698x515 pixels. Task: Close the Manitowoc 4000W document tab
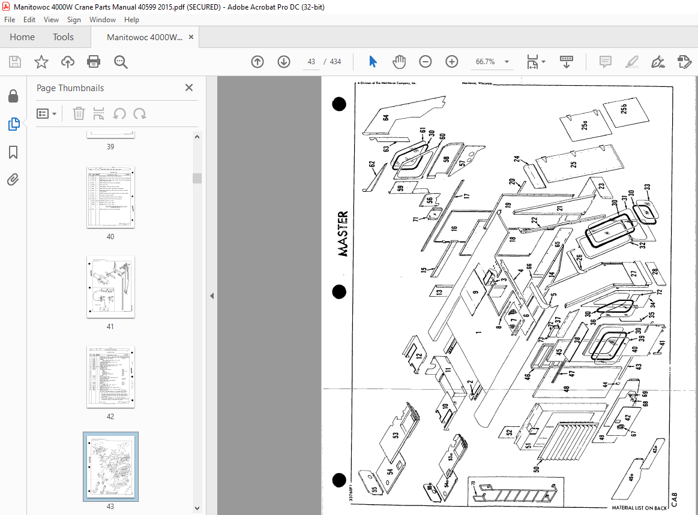click(191, 37)
